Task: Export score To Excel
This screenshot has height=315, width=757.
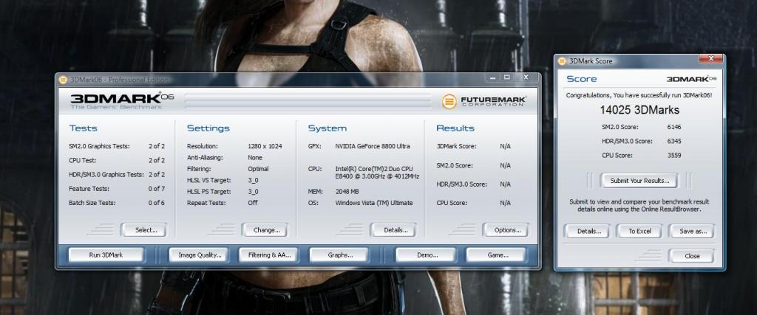Action: [639, 231]
